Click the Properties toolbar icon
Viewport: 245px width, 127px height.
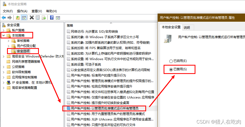tap(38, 18)
